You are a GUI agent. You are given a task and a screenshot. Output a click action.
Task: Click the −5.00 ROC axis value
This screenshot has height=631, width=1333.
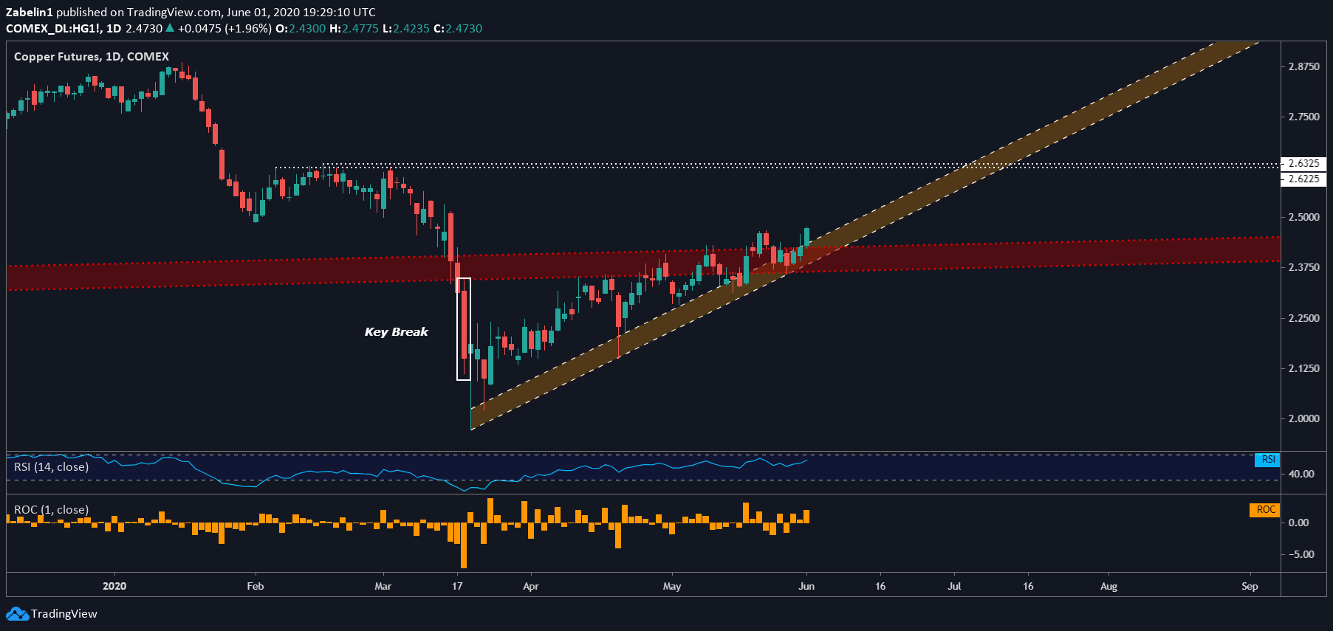point(1301,554)
